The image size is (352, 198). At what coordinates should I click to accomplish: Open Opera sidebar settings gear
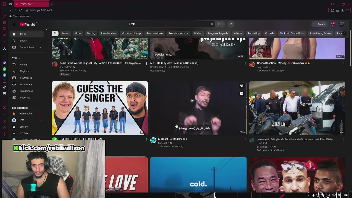point(4,134)
